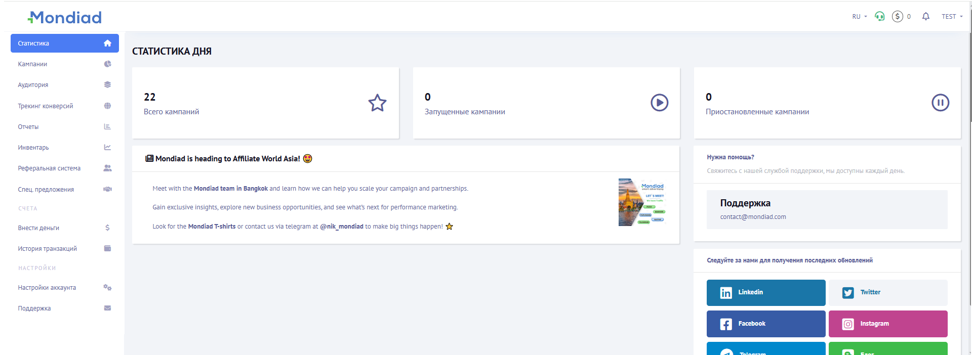Open the Facebook social button
Viewport: 972px width, 355px height.
766,324
